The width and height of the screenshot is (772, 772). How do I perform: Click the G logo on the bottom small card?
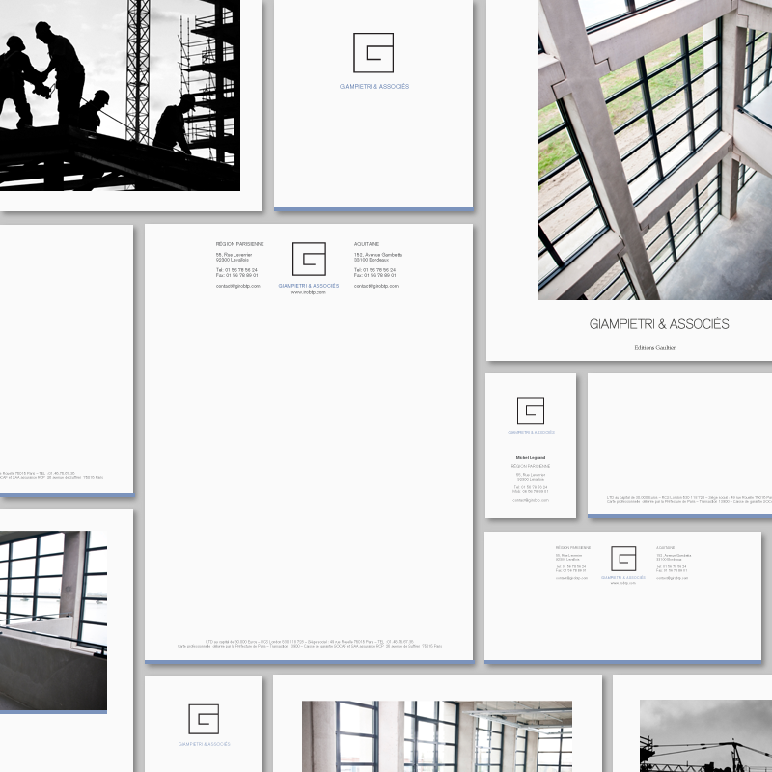pos(204,719)
